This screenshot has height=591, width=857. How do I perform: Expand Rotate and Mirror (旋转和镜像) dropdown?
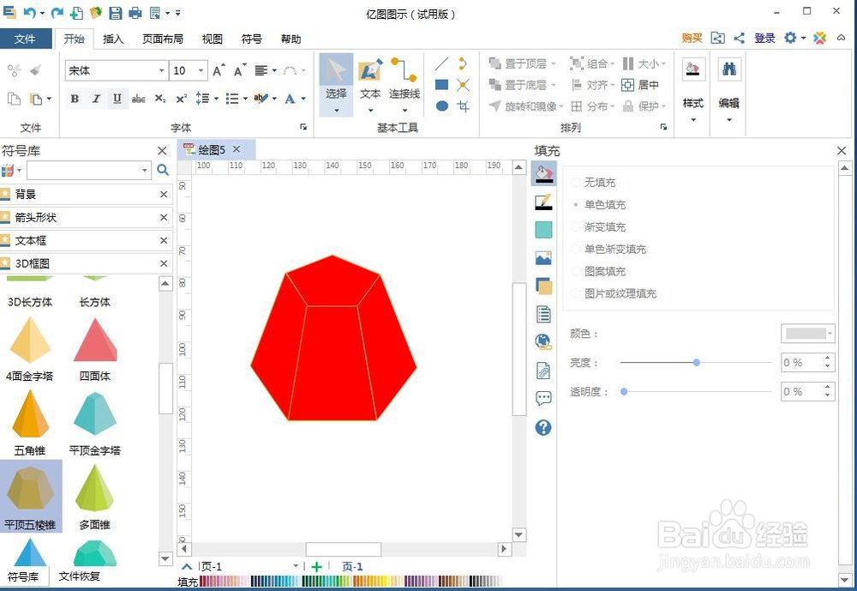(560, 106)
